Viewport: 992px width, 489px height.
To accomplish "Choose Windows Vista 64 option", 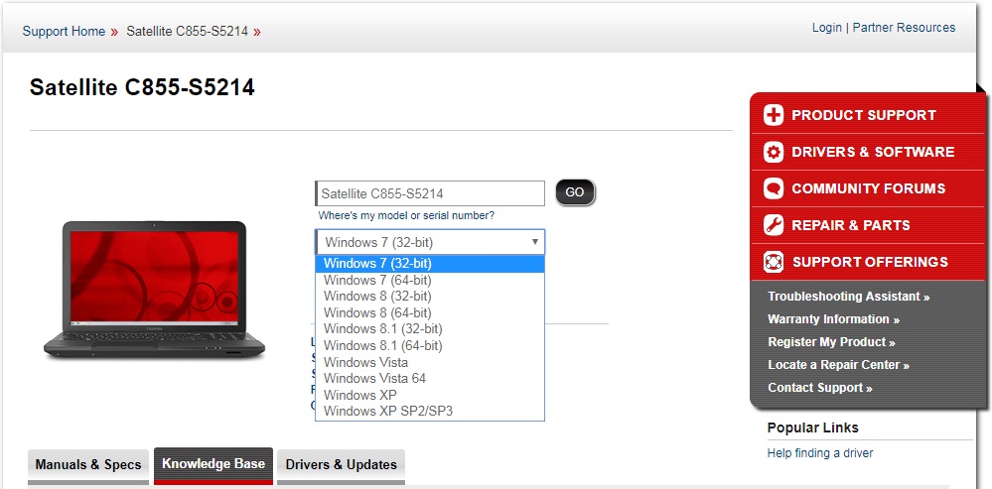I will coord(430,379).
